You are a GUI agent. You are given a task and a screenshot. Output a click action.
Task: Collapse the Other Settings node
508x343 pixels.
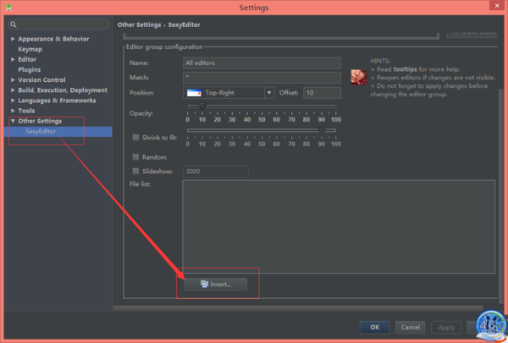click(13, 121)
